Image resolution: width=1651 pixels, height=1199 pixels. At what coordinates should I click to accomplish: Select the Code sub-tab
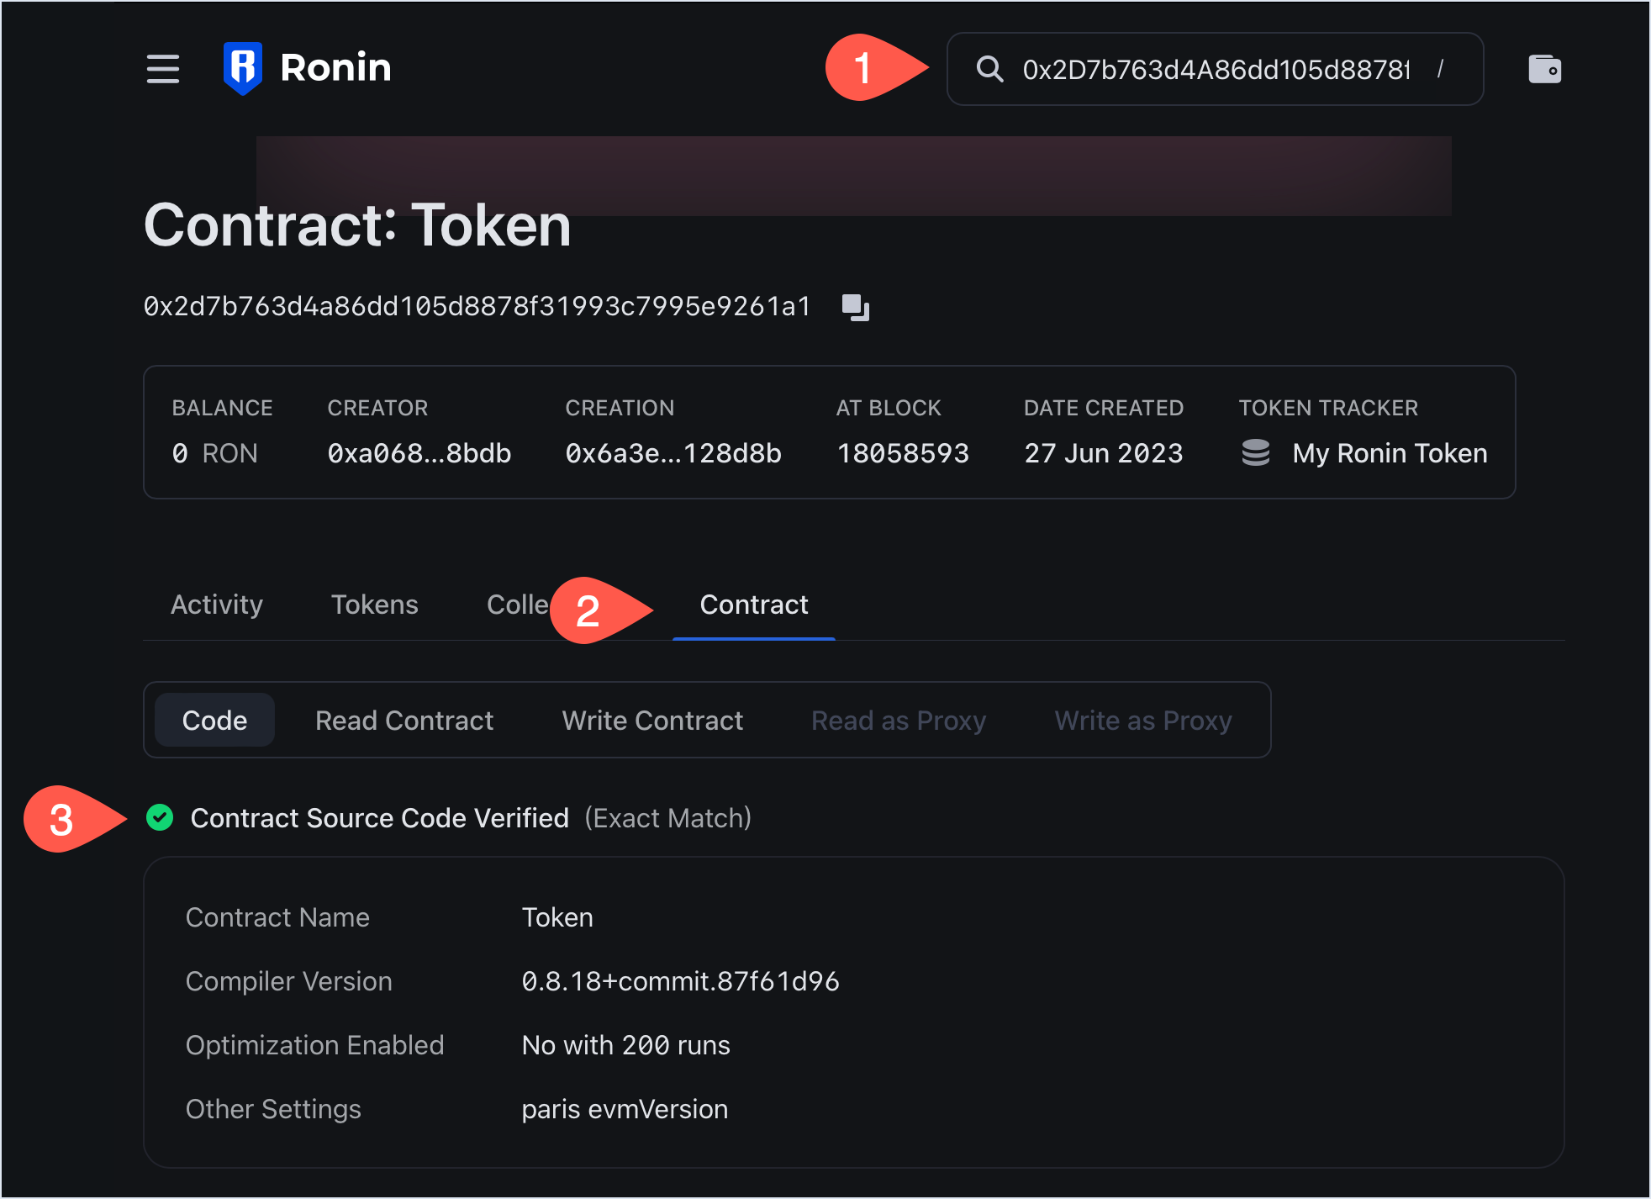[214, 721]
